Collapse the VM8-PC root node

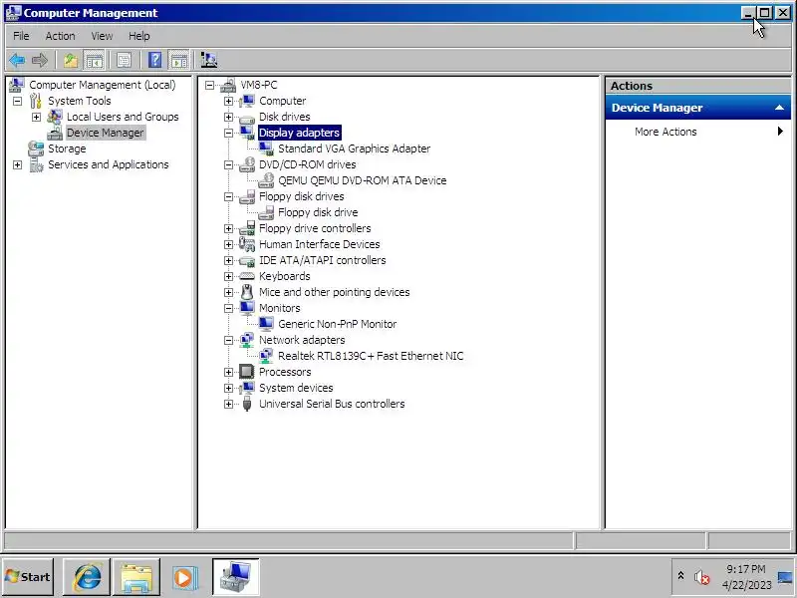(209, 85)
